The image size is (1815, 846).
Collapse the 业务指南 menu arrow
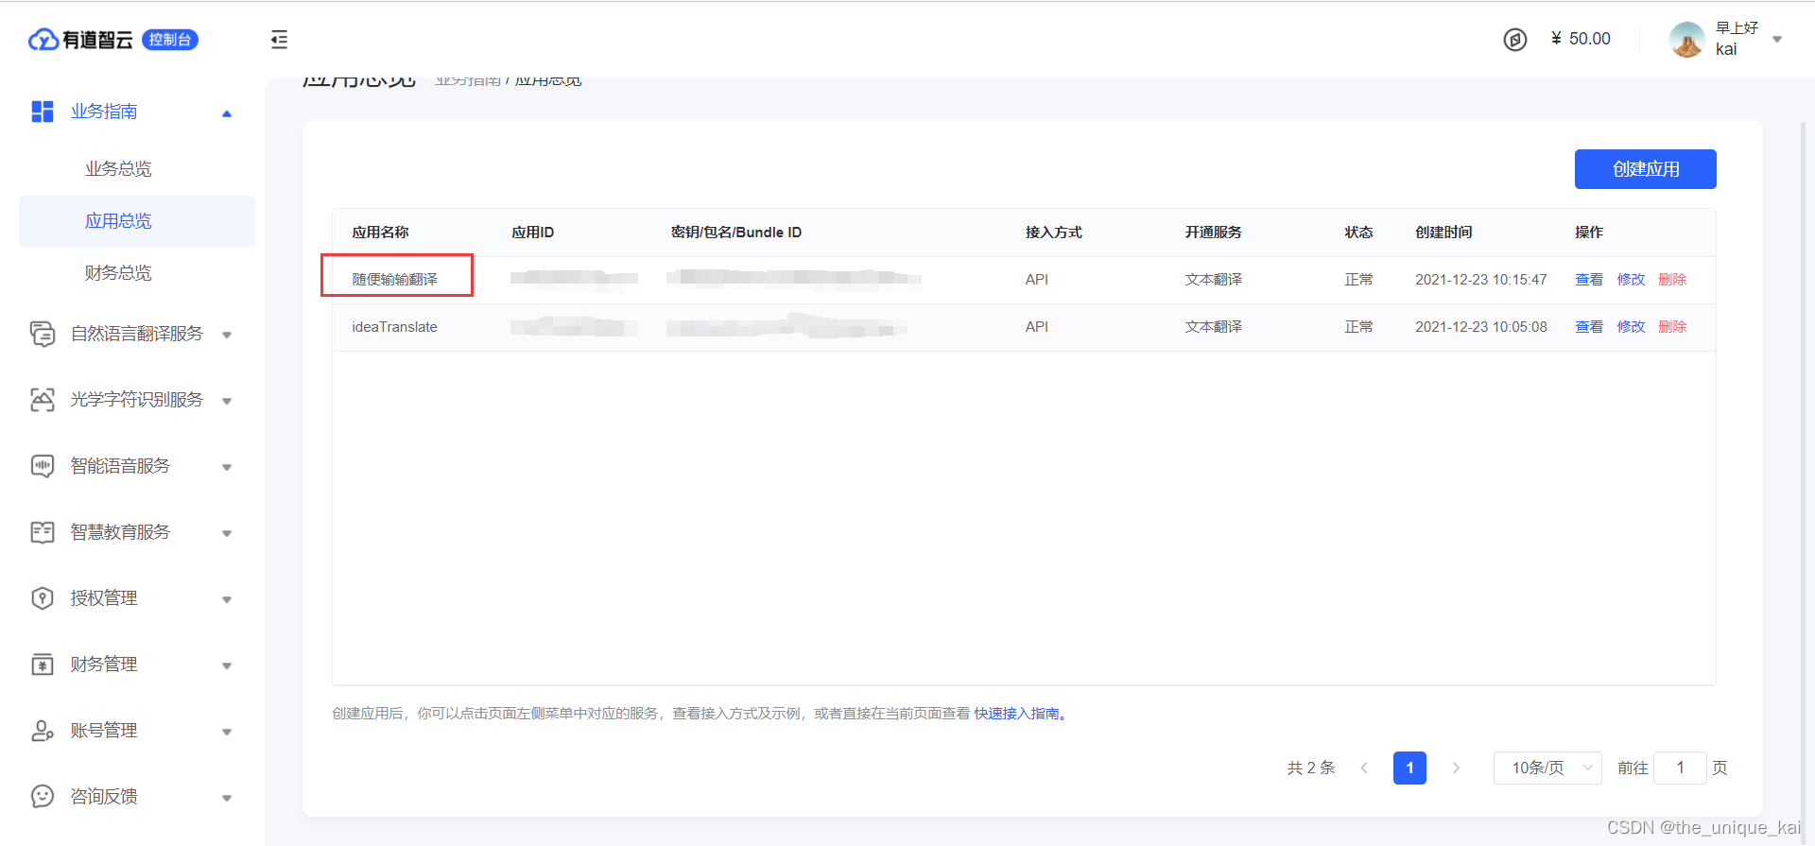[x=227, y=113]
